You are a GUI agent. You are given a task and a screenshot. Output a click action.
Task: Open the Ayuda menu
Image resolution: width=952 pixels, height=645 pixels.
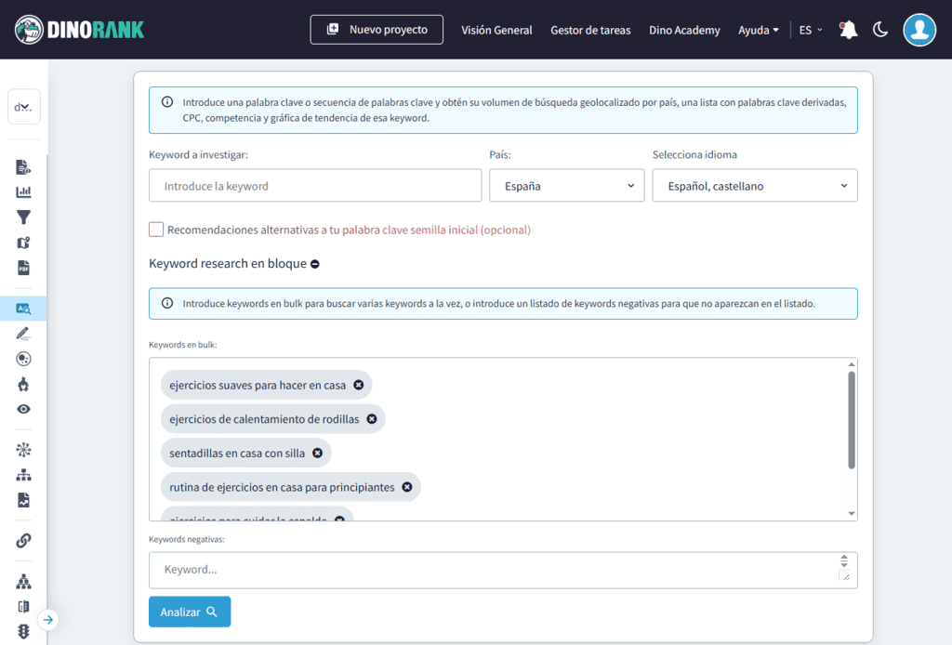pos(759,29)
